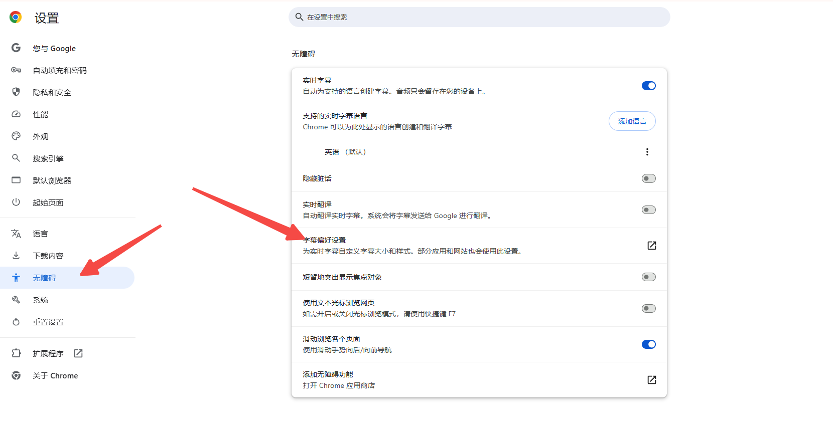Click the download icon for 下载内容
Viewport: 833px width, 421px height.
pos(16,256)
